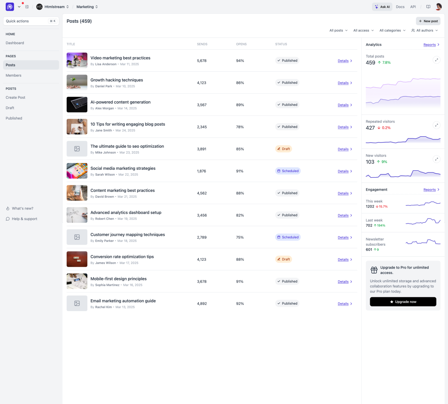This screenshot has height=404, width=448.
Task: Click the gift icon in upgrade card
Action: pos(374,270)
